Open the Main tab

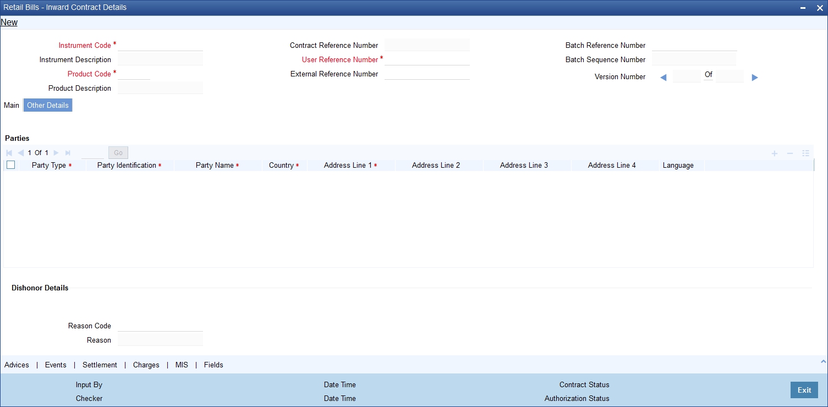11,105
